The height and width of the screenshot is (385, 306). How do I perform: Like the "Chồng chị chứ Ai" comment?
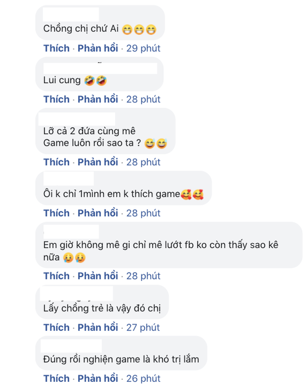pyautogui.click(x=56, y=48)
